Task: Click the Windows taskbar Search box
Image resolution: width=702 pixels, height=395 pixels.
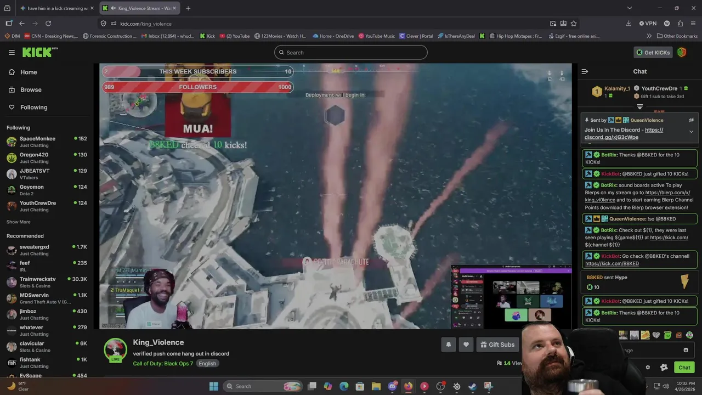Action: [x=263, y=386]
